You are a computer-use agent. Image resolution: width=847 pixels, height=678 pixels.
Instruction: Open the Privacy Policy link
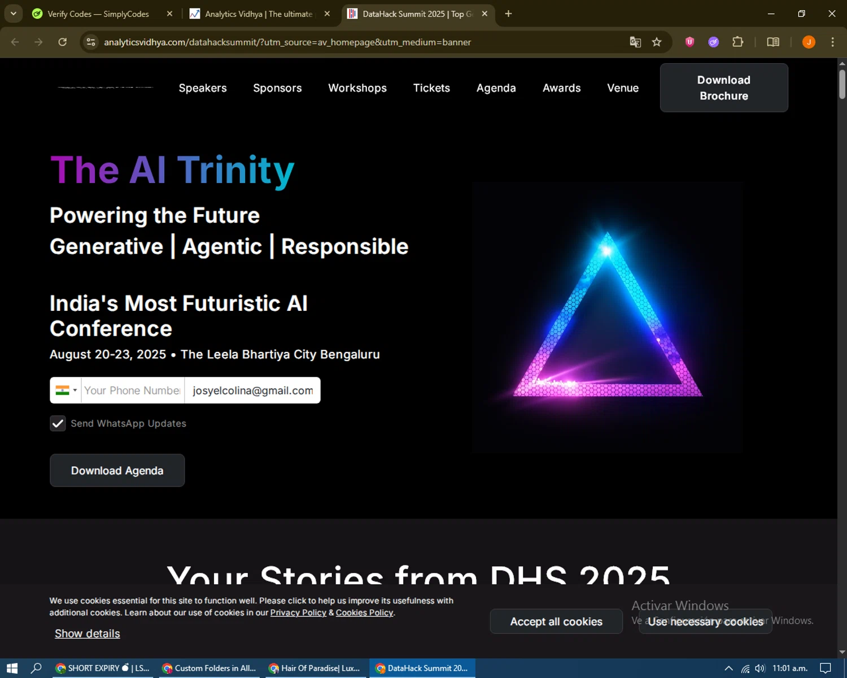tap(298, 613)
